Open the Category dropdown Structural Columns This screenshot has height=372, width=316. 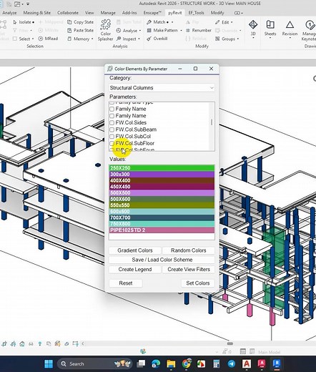[162, 88]
